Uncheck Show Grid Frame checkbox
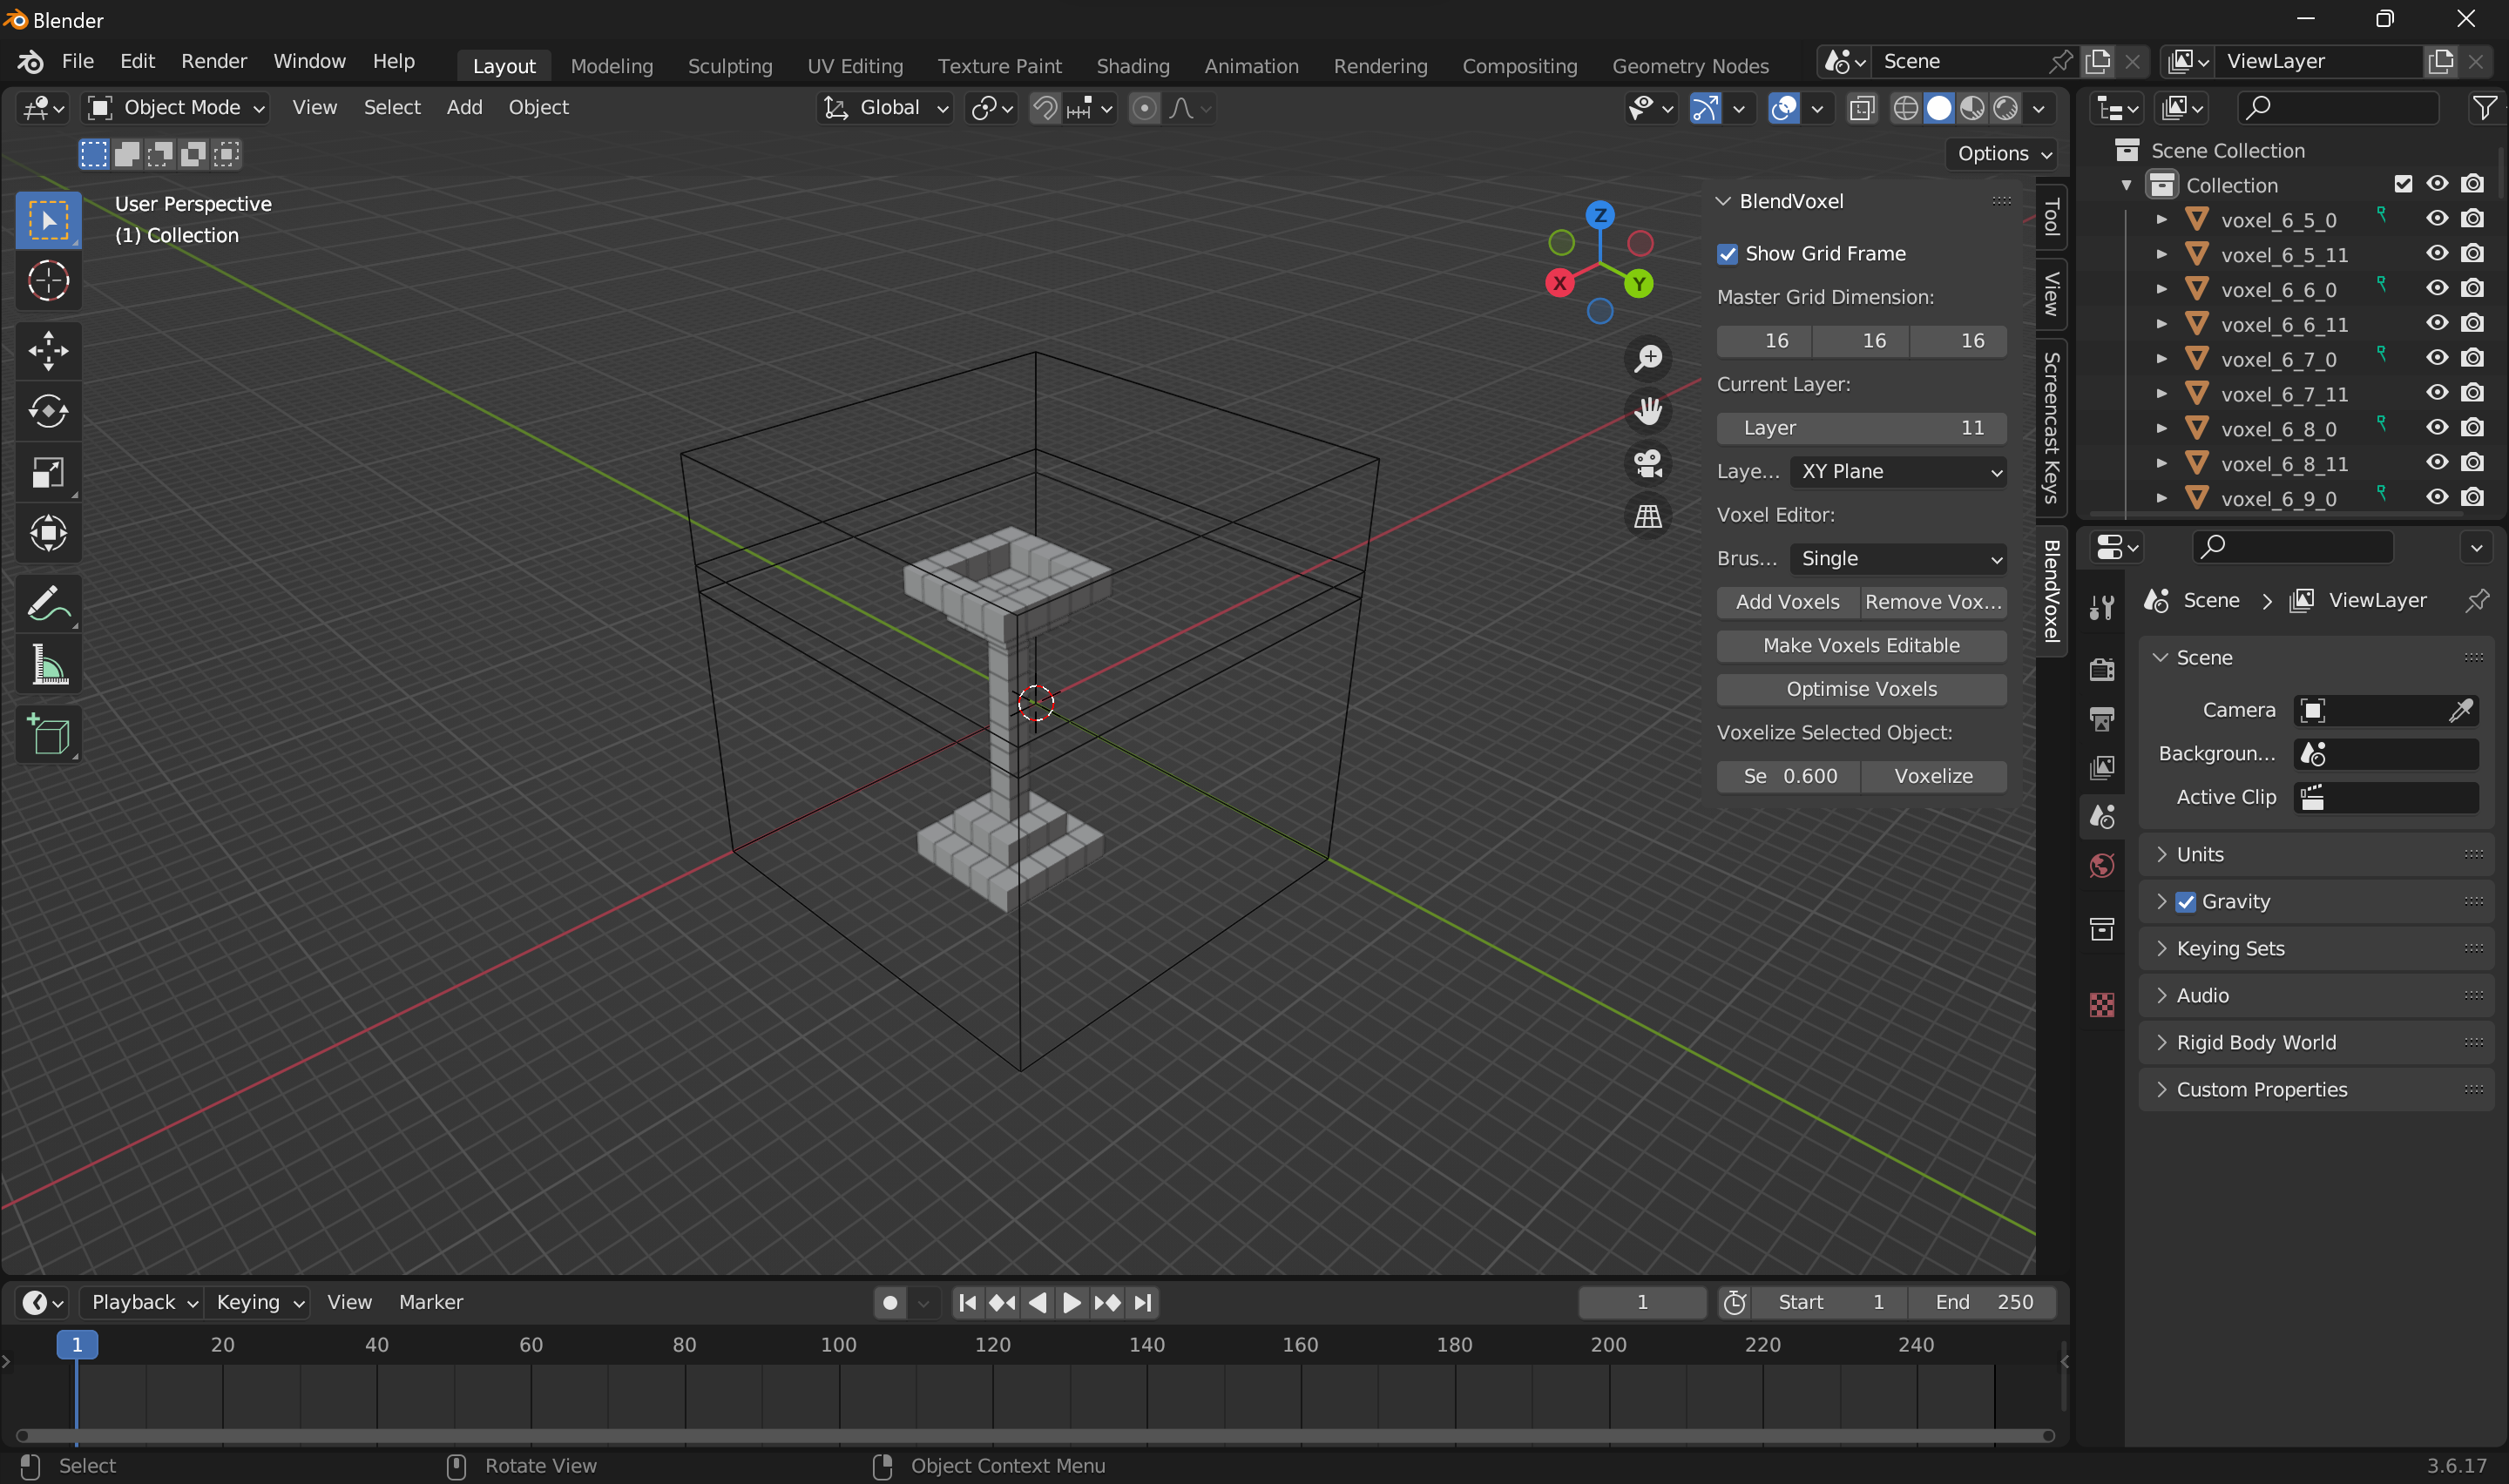This screenshot has width=2509, height=1484. tap(1727, 254)
